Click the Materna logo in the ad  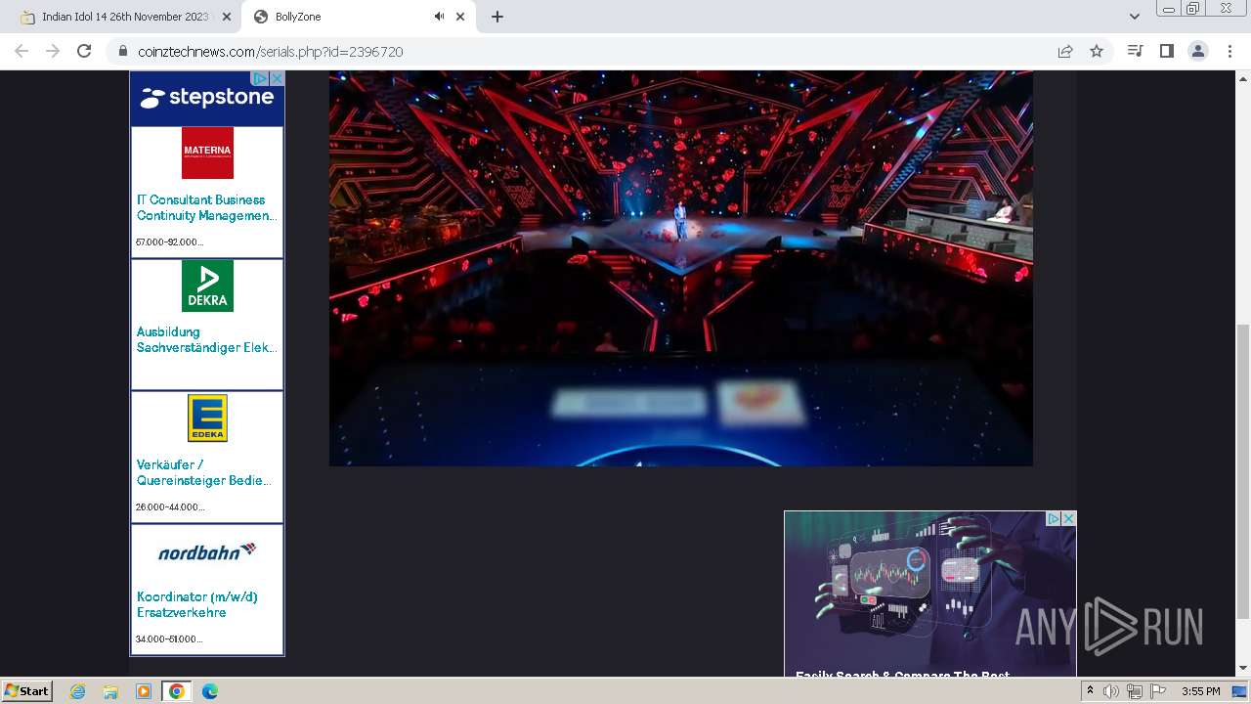(x=207, y=153)
